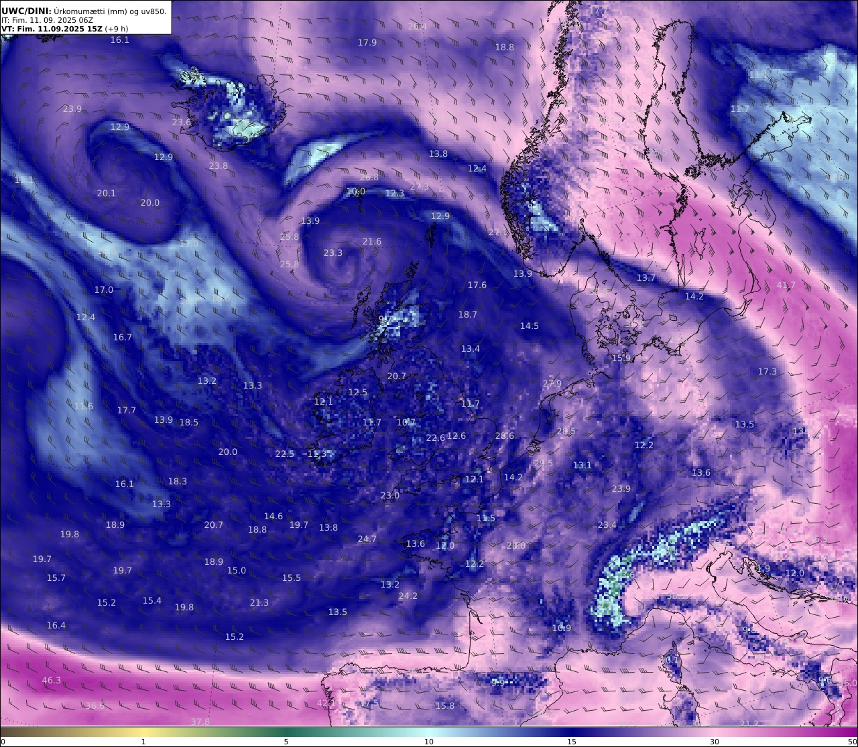Click the 15.4 value in the southwest

pyautogui.click(x=151, y=600)
